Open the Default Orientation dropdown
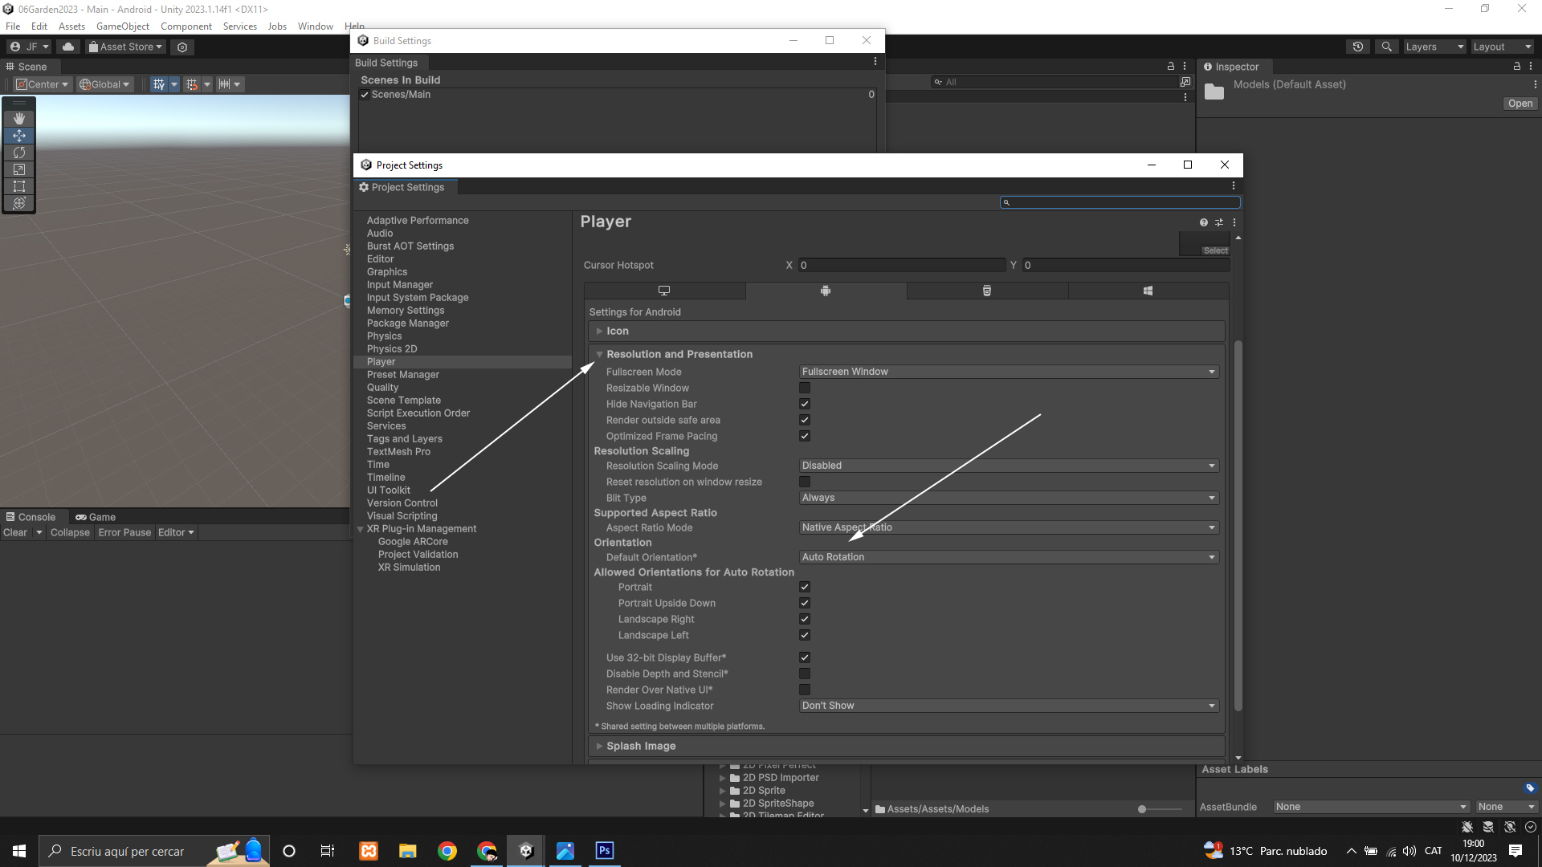 [1009, 557]
